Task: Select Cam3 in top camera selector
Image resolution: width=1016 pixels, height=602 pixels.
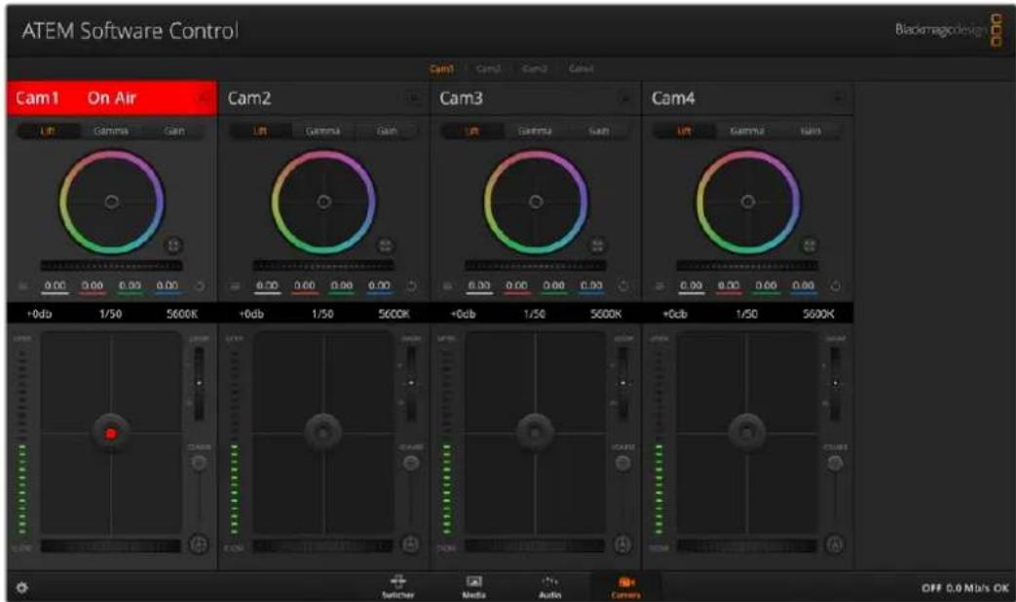Action: 535,69
